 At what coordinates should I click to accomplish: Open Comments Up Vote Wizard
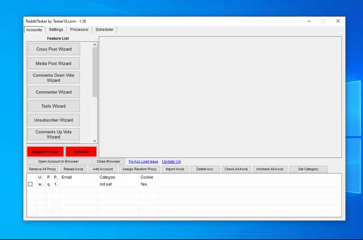click(x=54, y=135)
